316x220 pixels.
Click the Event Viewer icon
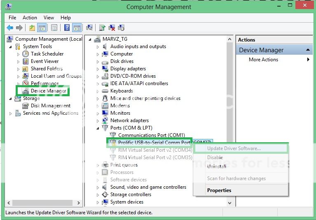point(26,61)
